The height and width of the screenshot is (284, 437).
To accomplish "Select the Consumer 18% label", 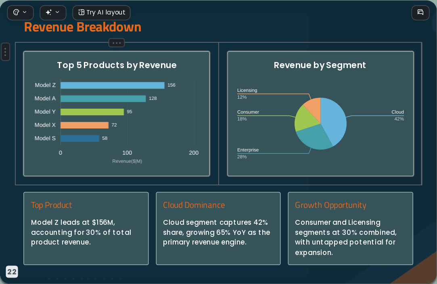I will click(248, 115).
